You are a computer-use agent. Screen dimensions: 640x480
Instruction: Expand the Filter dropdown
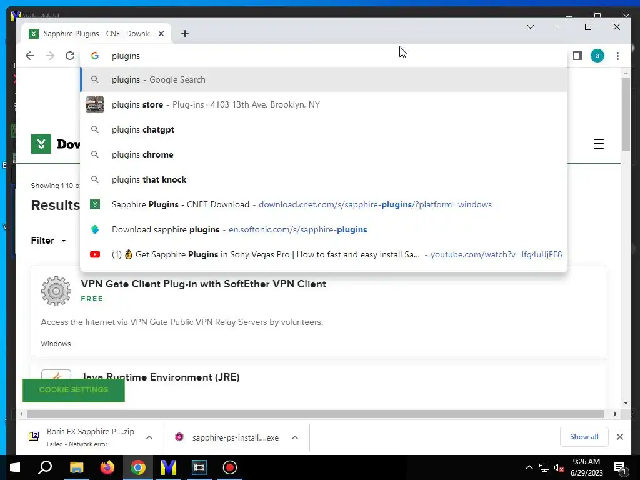coord(49,241)
